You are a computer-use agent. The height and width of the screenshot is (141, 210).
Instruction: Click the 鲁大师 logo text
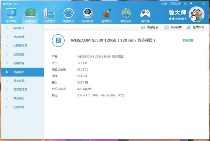pyautogui.click(x=178, y=12)
